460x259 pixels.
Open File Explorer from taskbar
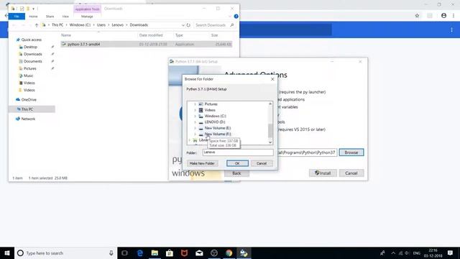click(x=155, y=253)
